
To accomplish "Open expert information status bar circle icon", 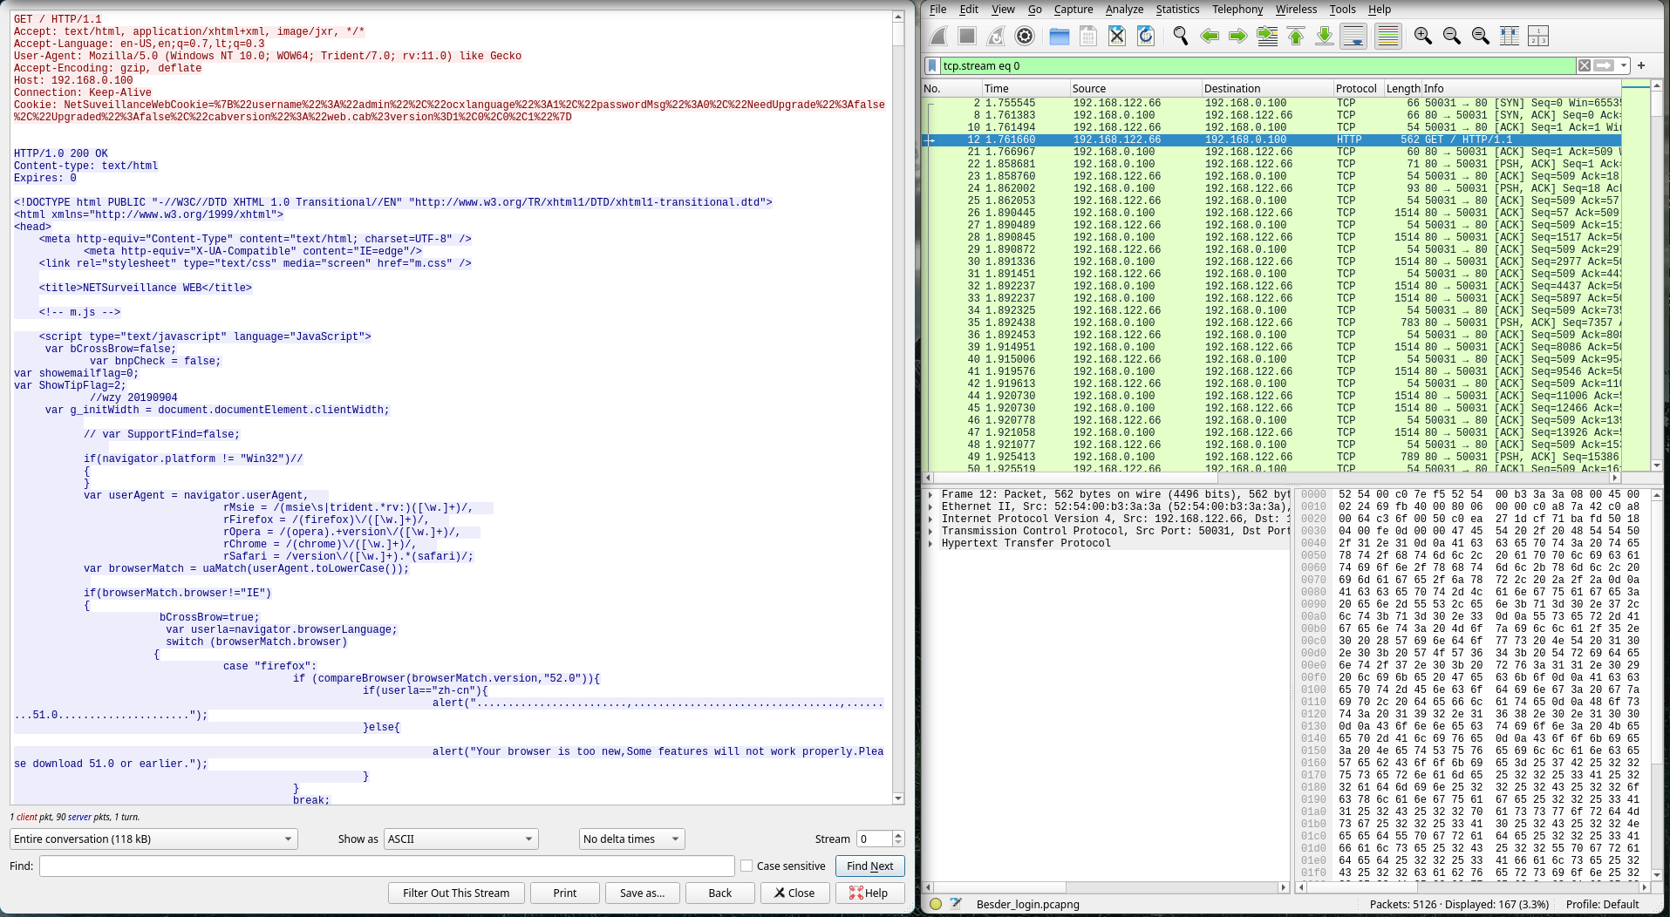I will coord(936,904).
